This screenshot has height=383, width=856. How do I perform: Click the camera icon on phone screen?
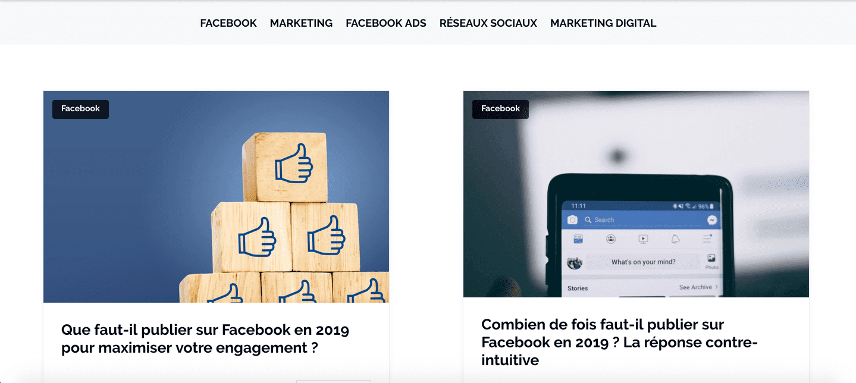pos(572,220)
